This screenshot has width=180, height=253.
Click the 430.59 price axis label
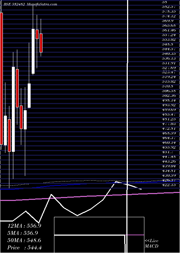pyautogui.click(x=169, y=175)
